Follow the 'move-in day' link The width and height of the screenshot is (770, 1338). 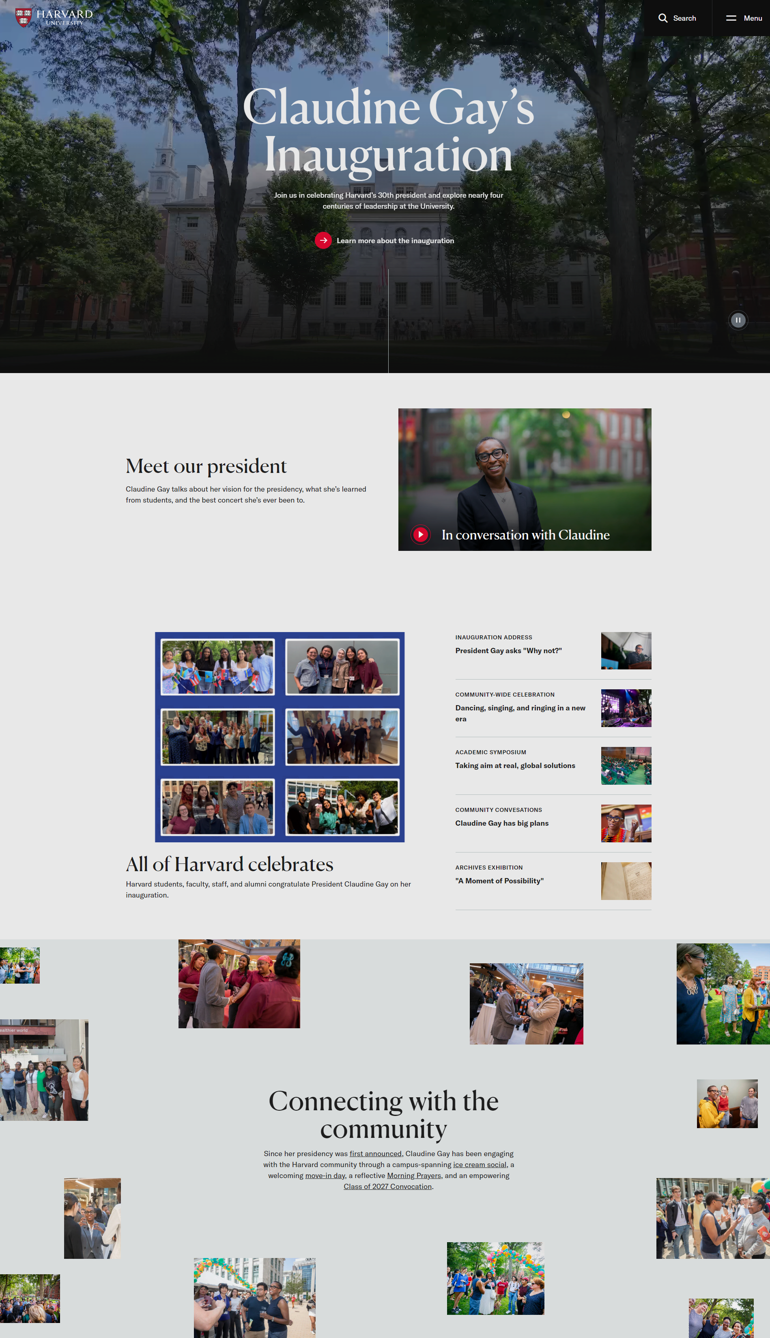pos(325,1176)
